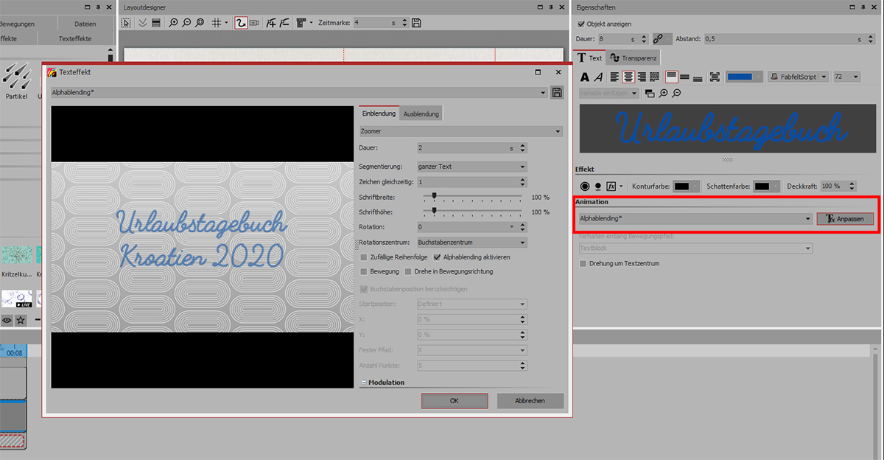Click the Schriftbreite slider handle
This screenshot has height=460, width=884.
point(434,197)
